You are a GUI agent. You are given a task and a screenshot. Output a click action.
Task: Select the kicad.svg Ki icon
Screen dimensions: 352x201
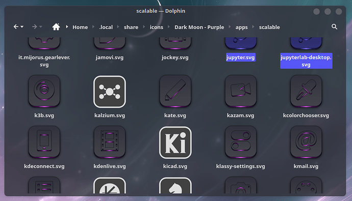pos(175,142)
